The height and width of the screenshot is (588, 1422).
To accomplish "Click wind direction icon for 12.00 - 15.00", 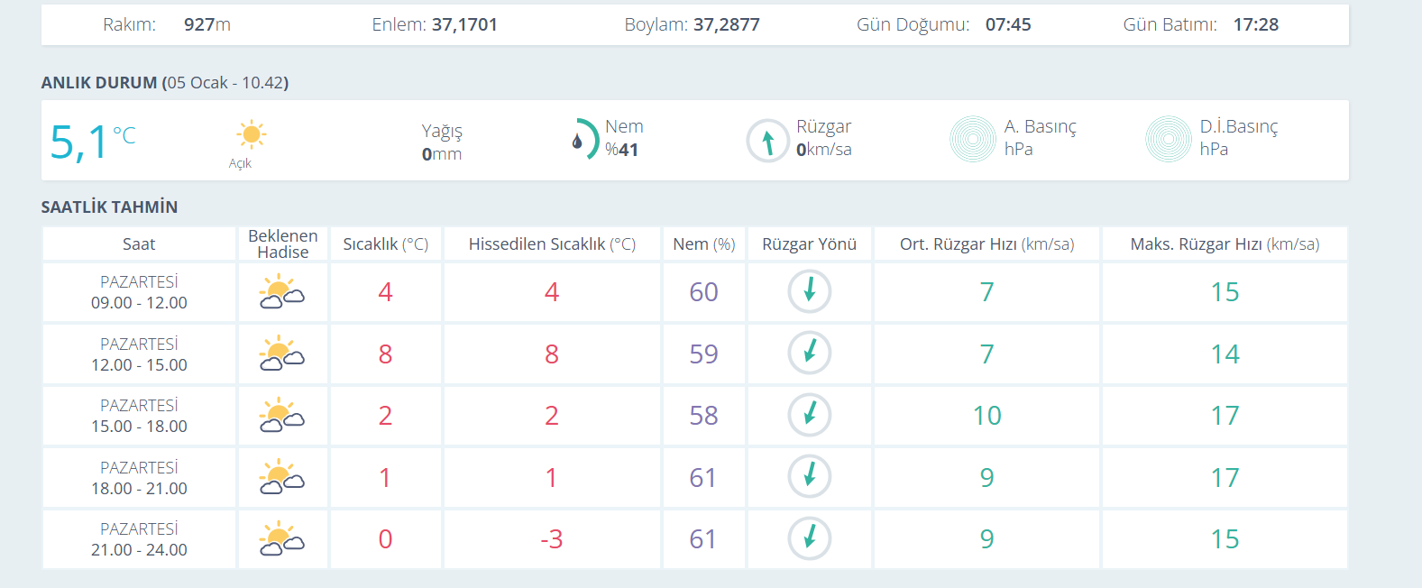I will (809, 354).
